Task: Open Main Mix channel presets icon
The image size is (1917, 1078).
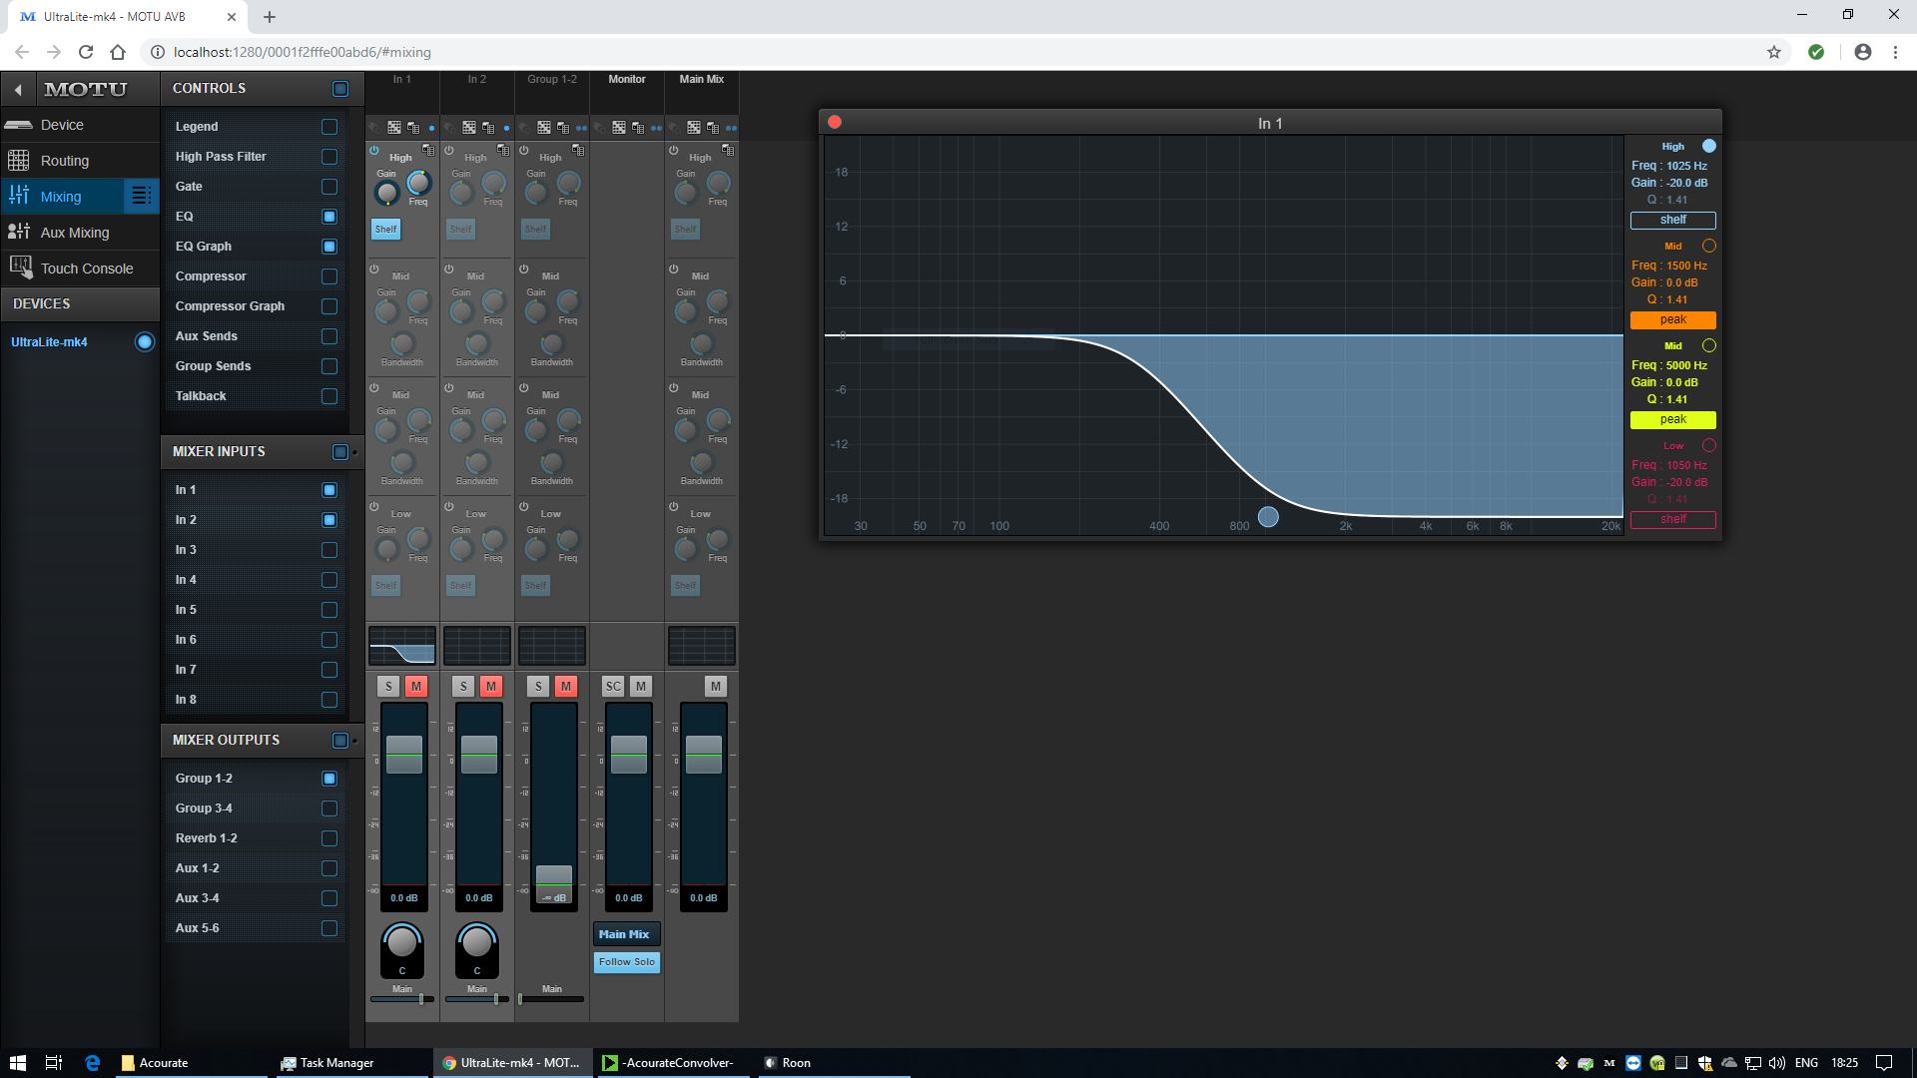Action: [713, 128]
